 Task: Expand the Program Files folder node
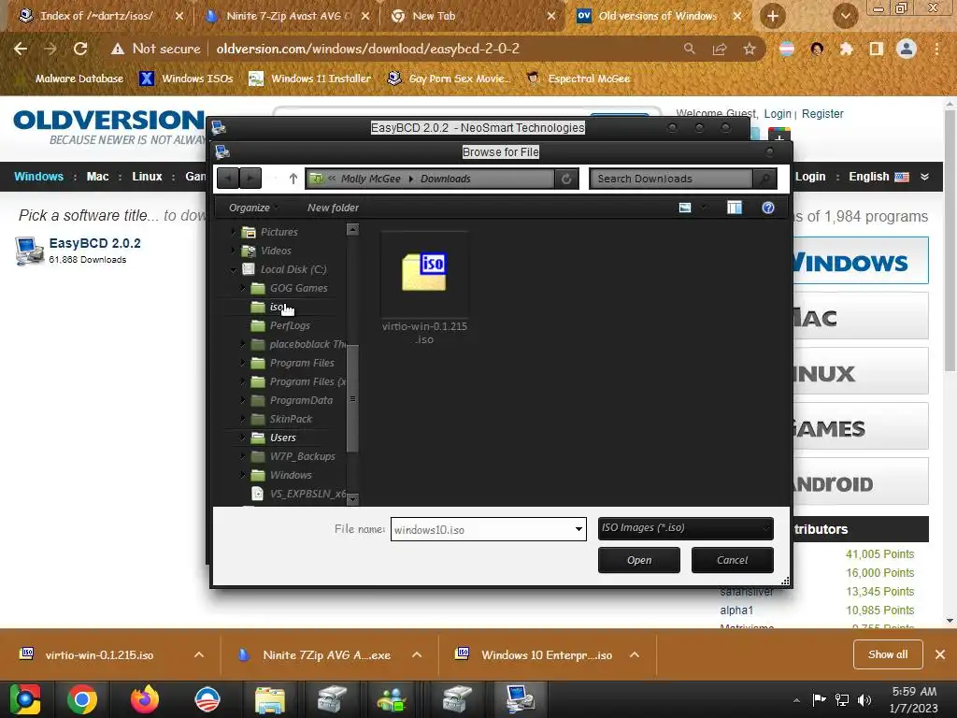(242, 363)
